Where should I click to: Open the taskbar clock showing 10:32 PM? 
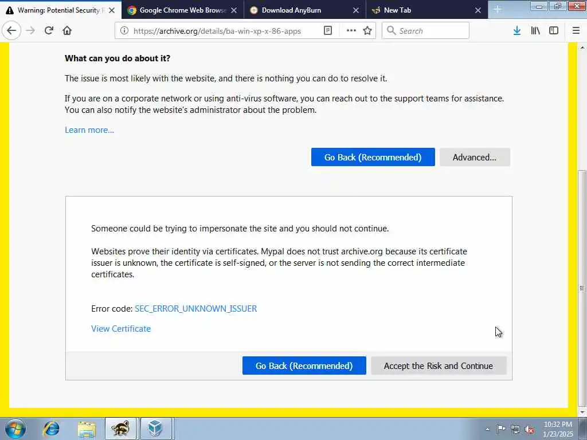558,429
